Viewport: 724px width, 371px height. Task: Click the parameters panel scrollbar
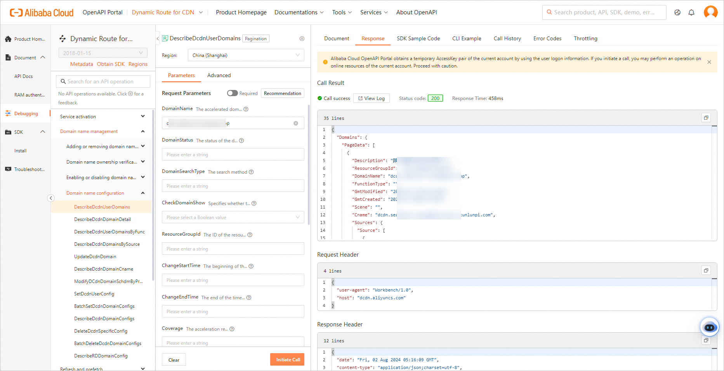coord(309,165)
